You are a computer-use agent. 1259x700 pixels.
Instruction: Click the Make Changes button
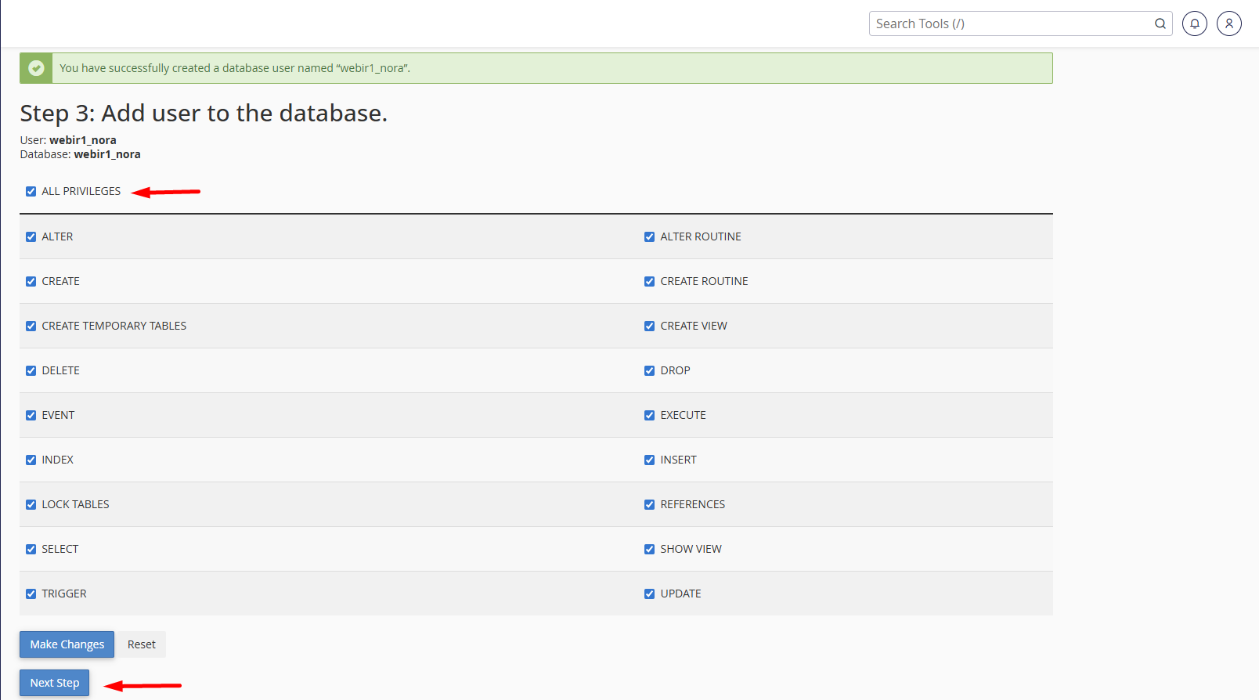67,644
